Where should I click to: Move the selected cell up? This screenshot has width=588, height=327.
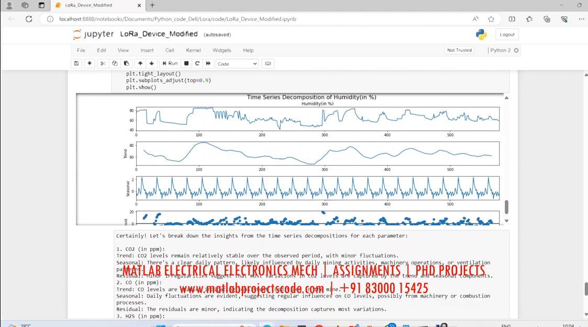[x=140, y=63]
